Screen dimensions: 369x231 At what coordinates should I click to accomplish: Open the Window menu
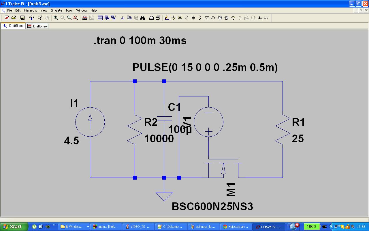tap(82, 10)
